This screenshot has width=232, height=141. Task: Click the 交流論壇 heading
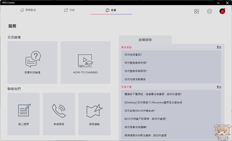14,37
